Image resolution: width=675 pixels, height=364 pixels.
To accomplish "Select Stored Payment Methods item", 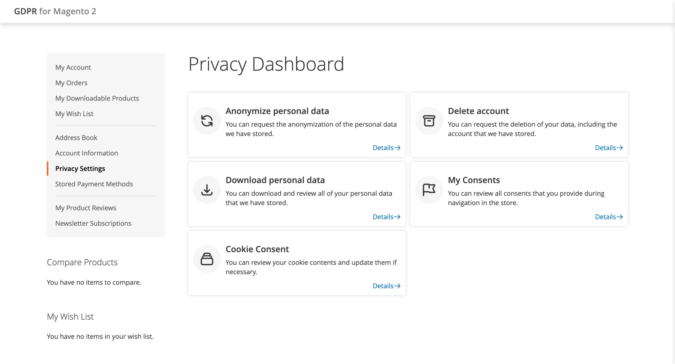I will [x=94, y=184].
